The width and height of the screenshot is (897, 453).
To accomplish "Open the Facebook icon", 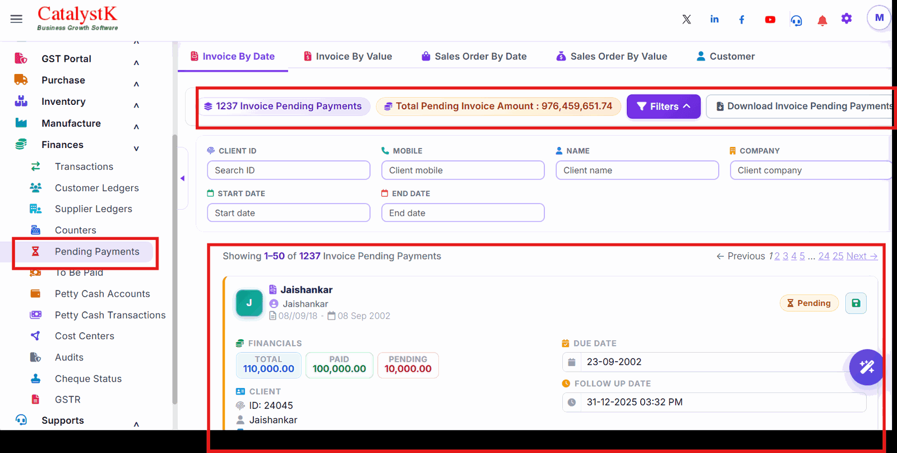I will tap(742, 20).
